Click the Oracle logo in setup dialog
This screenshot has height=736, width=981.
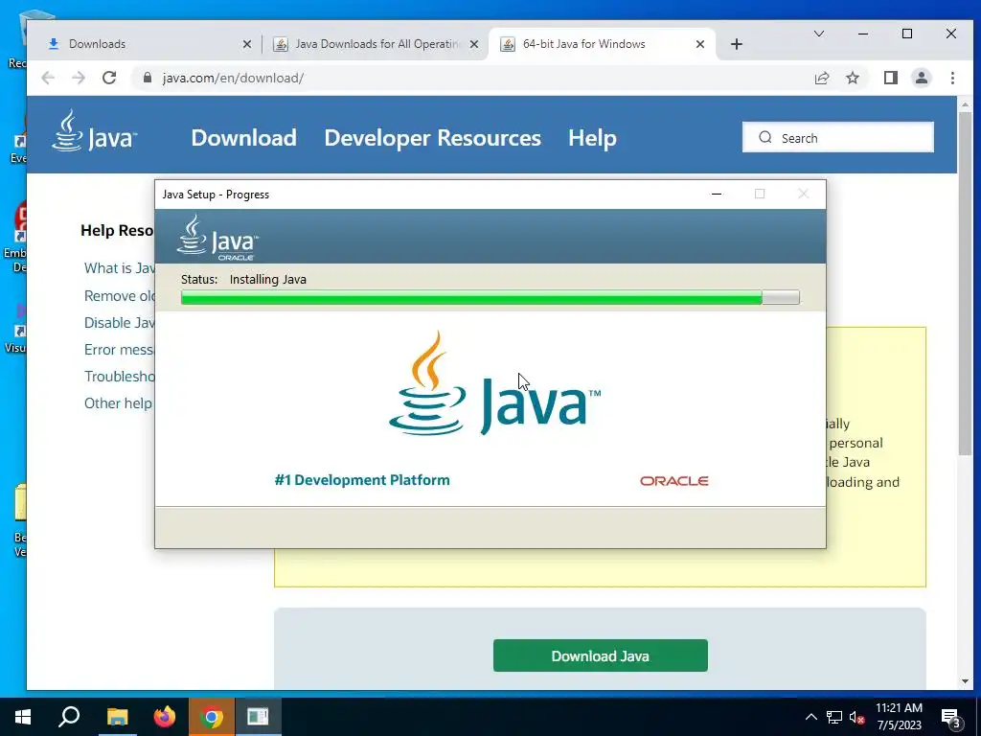[673, 481]
